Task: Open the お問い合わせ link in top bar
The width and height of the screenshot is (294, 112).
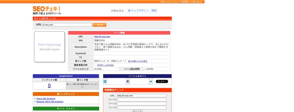Action: [196, 1]
